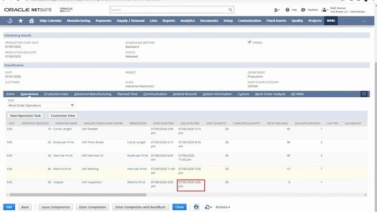
Task: Switch to the Work Order Analysis subtab
Action: (270, 94)
